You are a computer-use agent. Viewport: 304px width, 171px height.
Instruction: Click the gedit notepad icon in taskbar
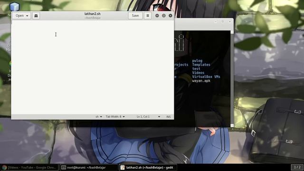coord(123,168)
